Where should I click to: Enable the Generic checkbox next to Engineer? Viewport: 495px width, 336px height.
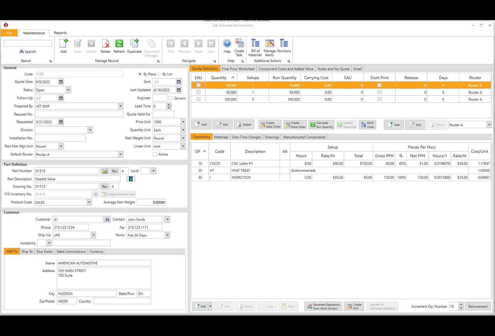click(x=171, y=98)
